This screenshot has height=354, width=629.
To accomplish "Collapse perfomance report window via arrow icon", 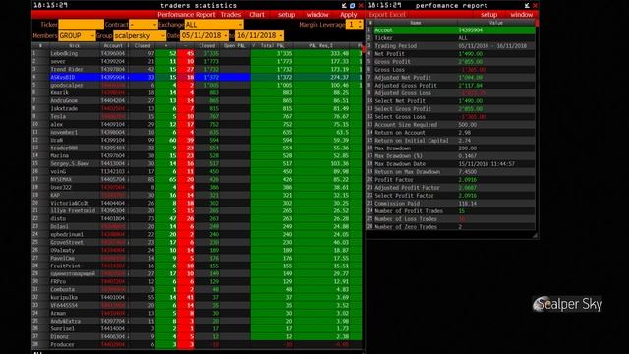I will pyautogui.click(x=527, y=5).
